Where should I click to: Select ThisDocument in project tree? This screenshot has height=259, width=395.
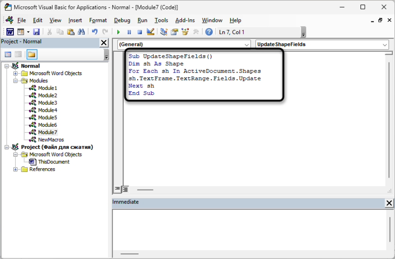pyautogui.click(x=54, y=162)
